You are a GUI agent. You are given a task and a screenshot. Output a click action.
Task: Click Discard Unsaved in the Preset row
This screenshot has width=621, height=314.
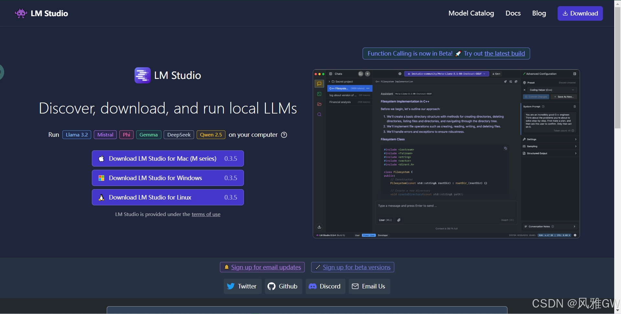[567, 83]
